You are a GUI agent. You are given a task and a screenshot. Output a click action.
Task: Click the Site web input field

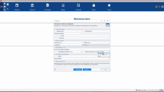[87, 38]
